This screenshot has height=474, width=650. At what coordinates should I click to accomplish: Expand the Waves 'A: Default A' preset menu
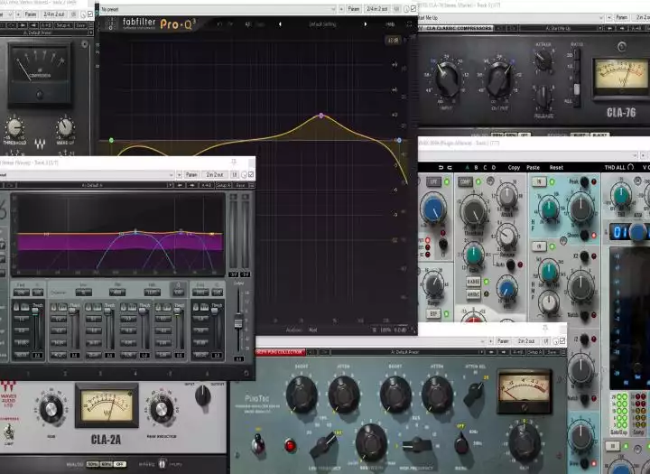click(92, 185)
